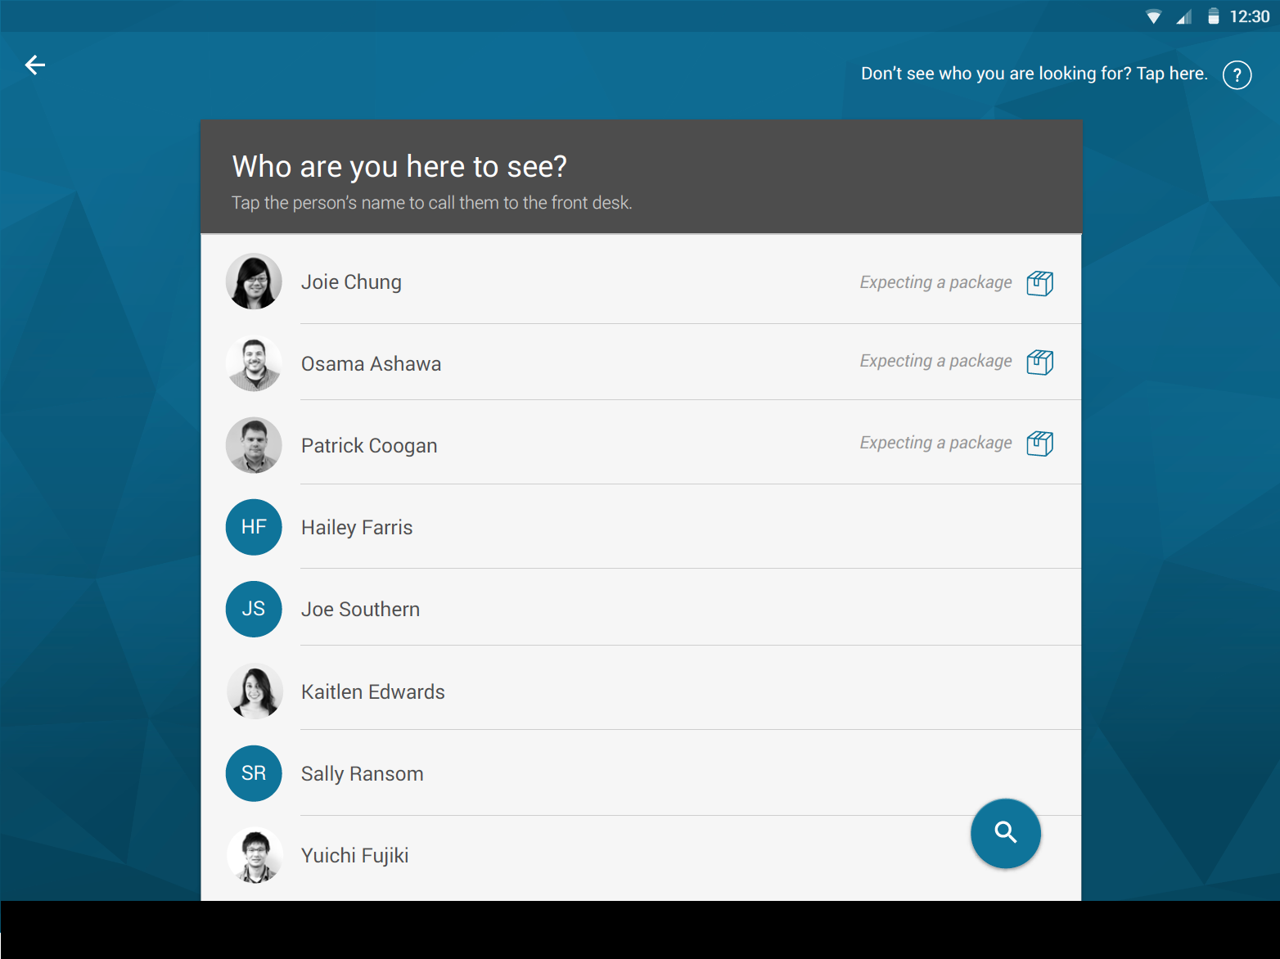The height and width of the screenshot is (959, 1280).
Task: Tap the 'Tap the person's name' subtitle text
Action: 431,203
